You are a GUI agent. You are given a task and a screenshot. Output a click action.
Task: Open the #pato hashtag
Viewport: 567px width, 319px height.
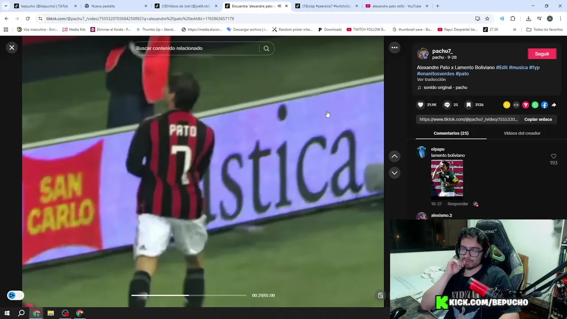pyautogui.click(x=462, y=74)
